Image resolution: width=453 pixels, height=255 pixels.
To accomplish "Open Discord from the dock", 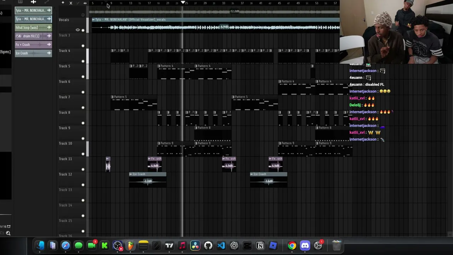I will 305,245.
